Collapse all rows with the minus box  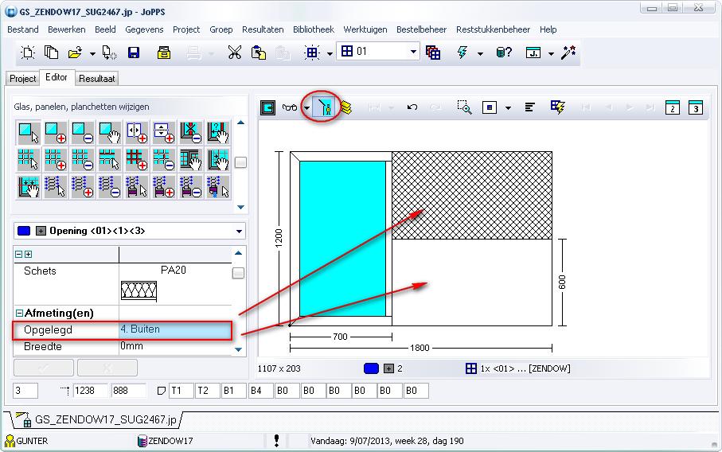coord(19,254)
